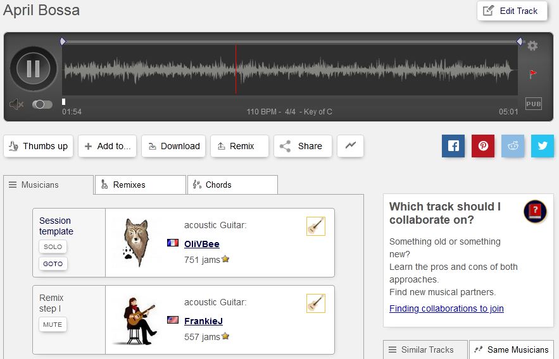Switch to the Musicians tab
Viewport: 559px width, 359px height.
click(x=49, y=185)
